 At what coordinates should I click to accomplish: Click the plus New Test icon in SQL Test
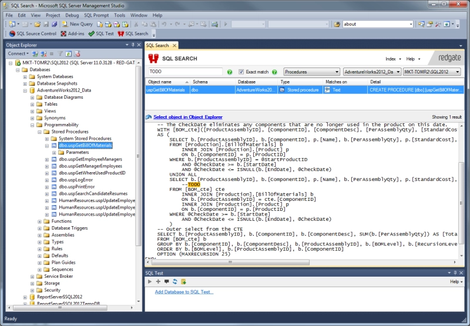pos(158,282)
